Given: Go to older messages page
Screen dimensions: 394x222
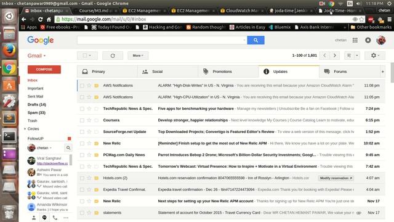Looking at the screenshot, I should click(334, 55).
